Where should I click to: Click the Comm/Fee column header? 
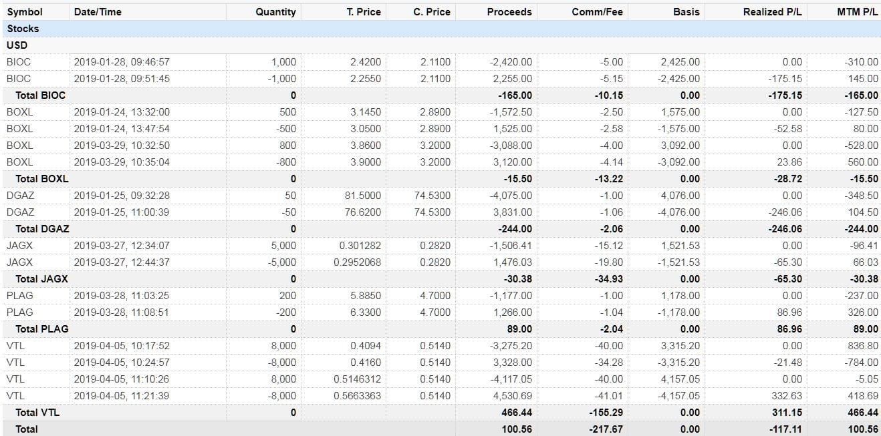pyautogui.click(x=597, y=12)
